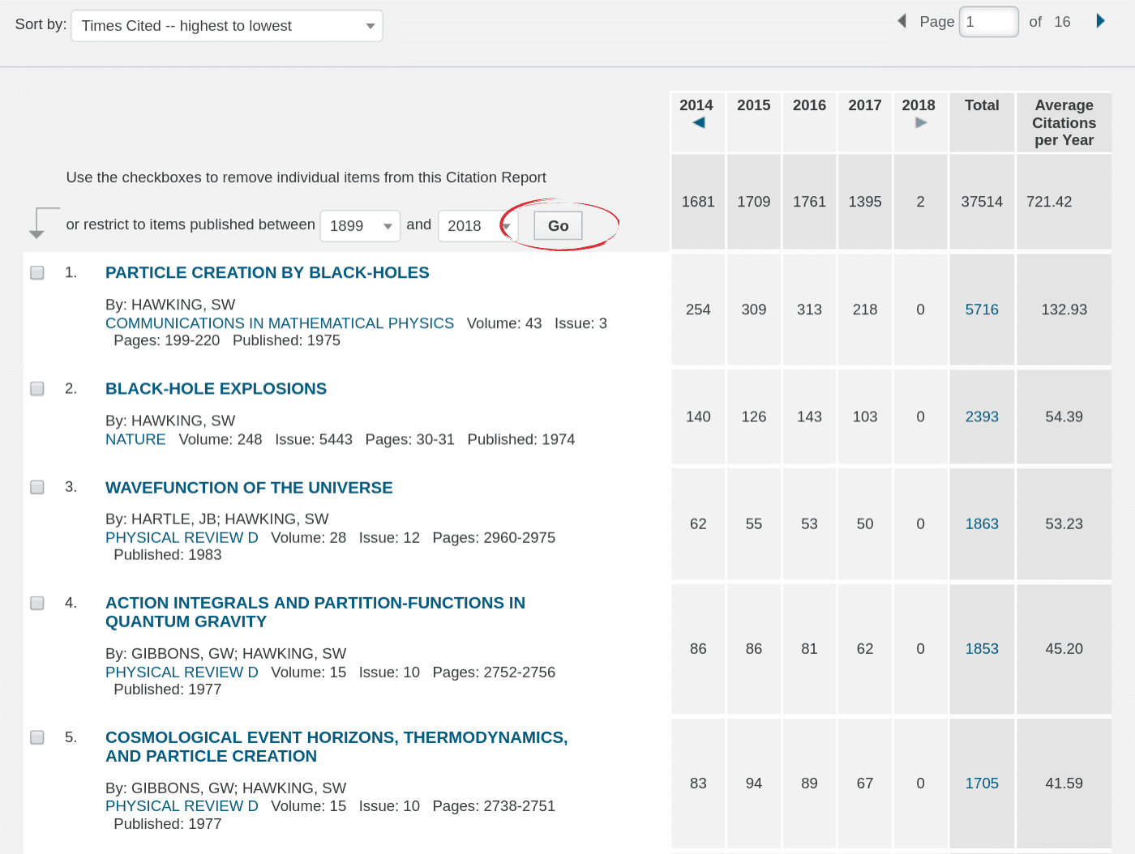Go to the next page of results

tap(1101, 21)
